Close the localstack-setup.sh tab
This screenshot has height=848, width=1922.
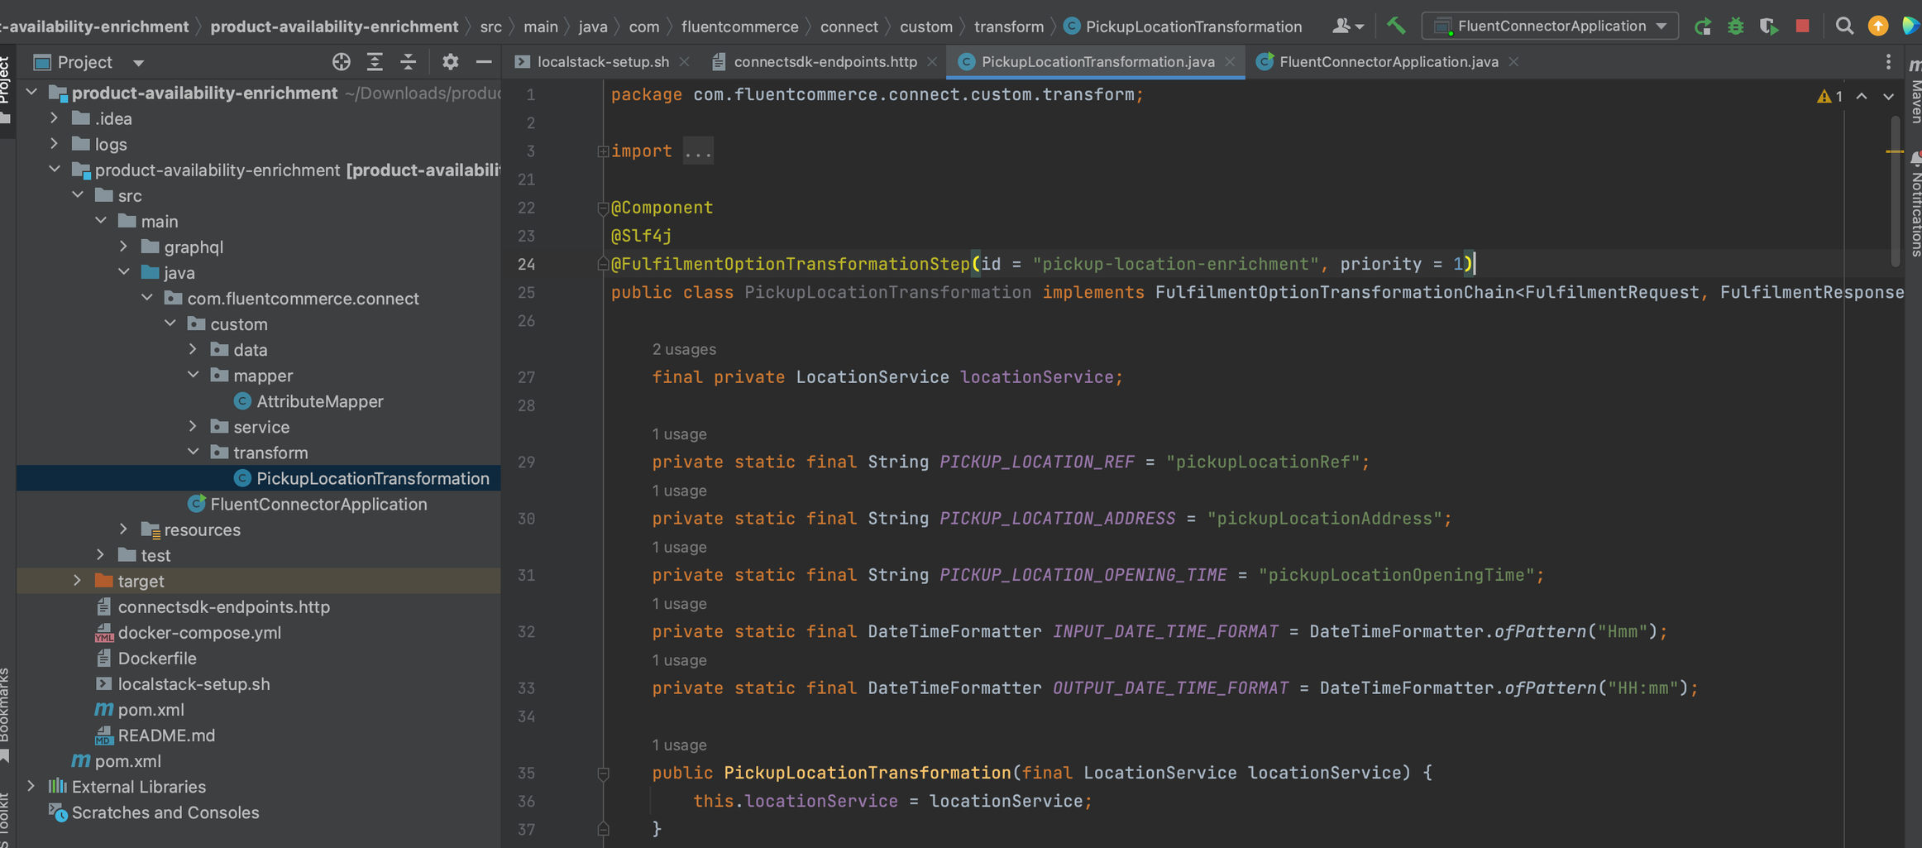coord(684,62)
